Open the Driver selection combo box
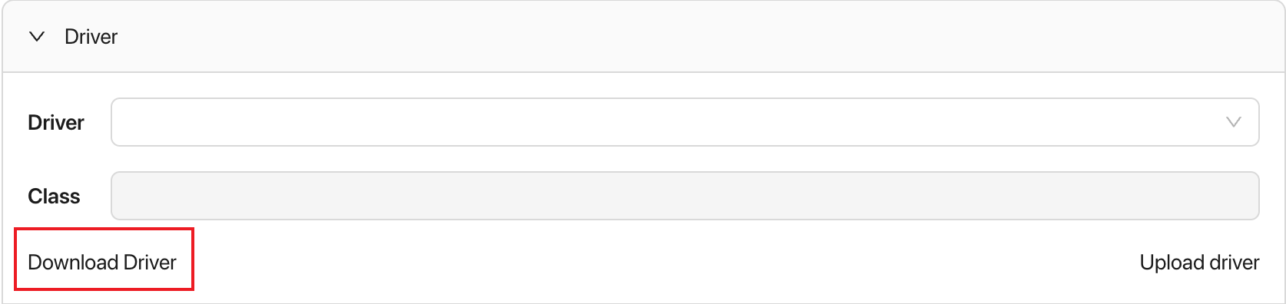 pyautogui.click(x=684, y=122)
